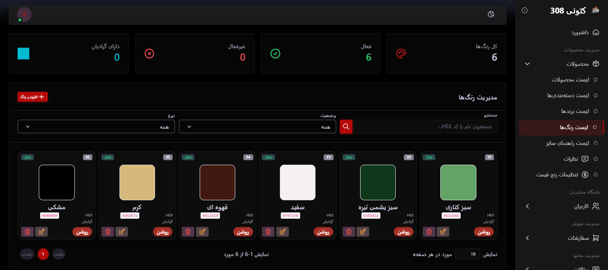Viewport: 608px width, 270px height.
Task: Click the red X icon in غیرفعال card
Action: [150, 54]
